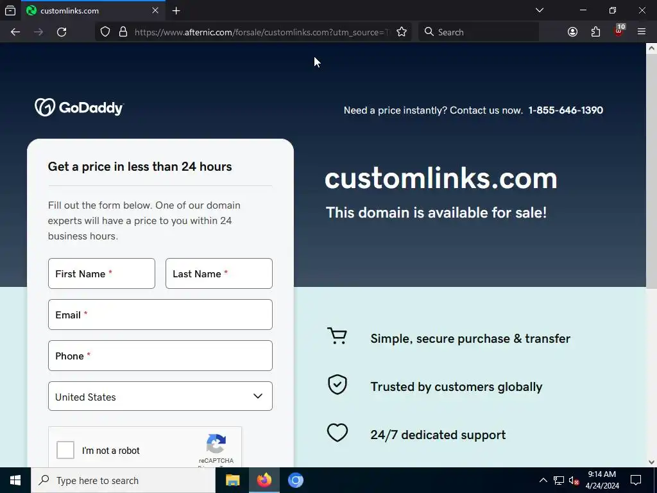Click 'Get a price in less than 24 hours' heading

[139, 166]
